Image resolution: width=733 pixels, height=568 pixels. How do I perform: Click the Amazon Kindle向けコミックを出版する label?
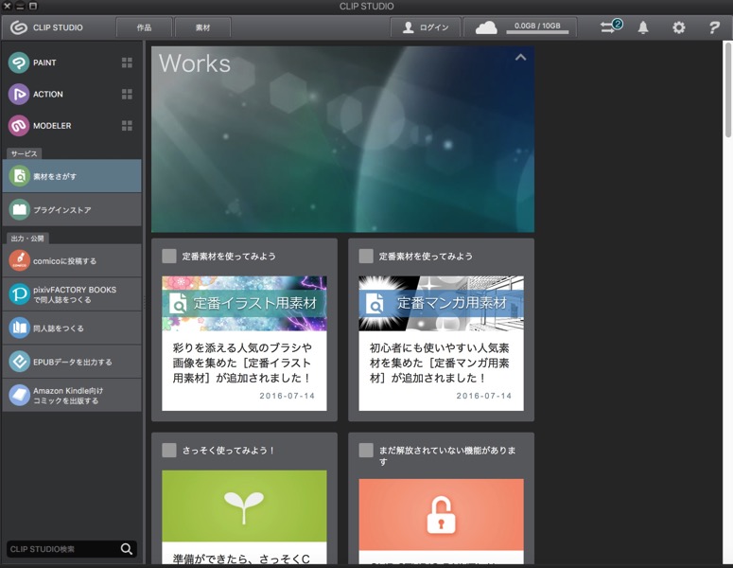[68, 396]
